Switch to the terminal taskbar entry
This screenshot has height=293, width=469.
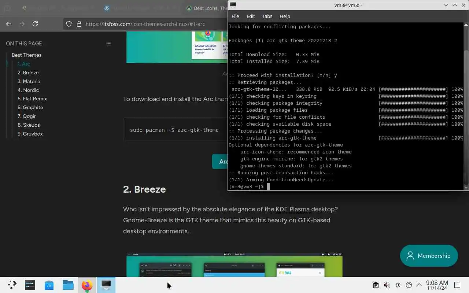coord(106,285)
